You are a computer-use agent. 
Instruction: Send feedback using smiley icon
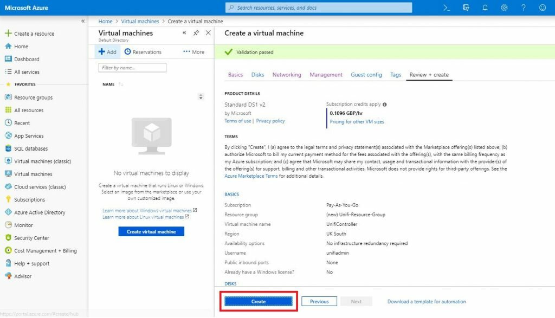click(542, 8)
